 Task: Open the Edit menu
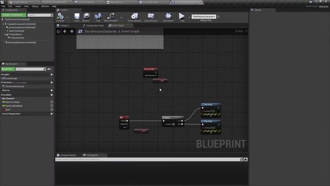click(x=10, y=6)
